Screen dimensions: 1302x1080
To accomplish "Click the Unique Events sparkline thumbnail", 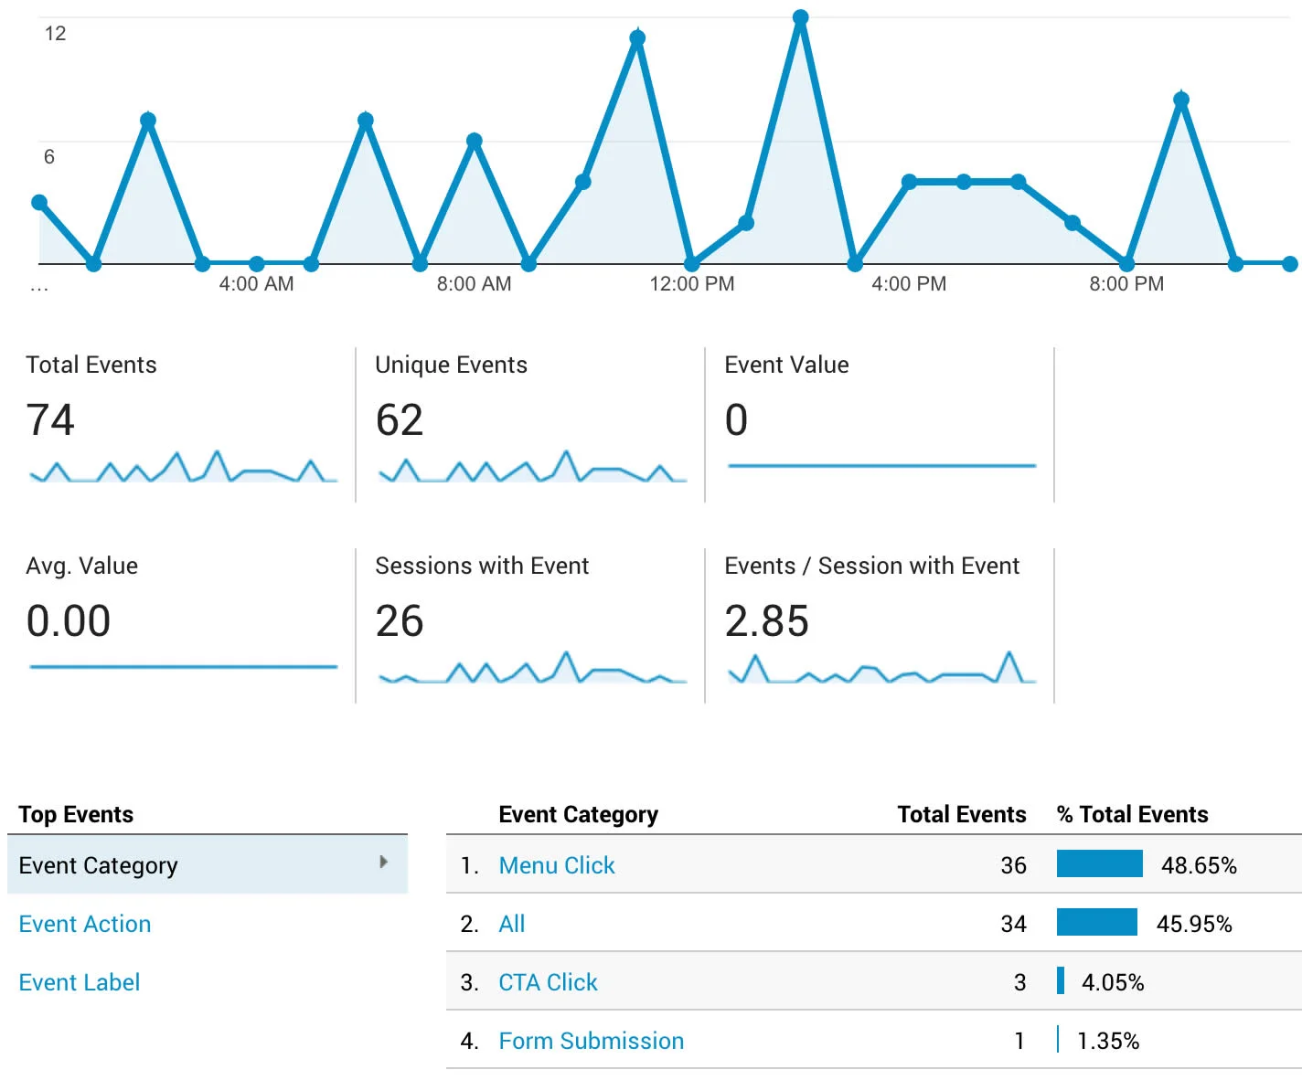I will coord(532,467).
